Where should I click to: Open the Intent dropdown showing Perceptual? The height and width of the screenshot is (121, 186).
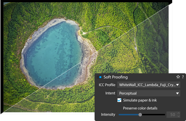click(149, 93)
